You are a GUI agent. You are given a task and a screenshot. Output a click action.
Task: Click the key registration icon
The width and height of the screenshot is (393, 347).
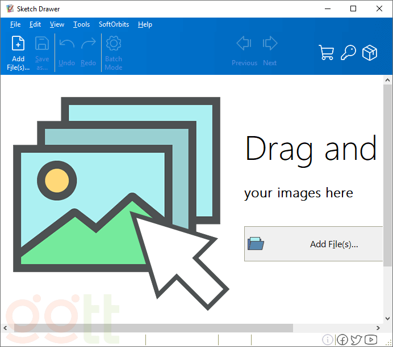pyautogui.click(x=348, y=53)
